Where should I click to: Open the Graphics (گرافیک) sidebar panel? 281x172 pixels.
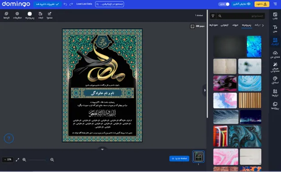click(275, 41)
